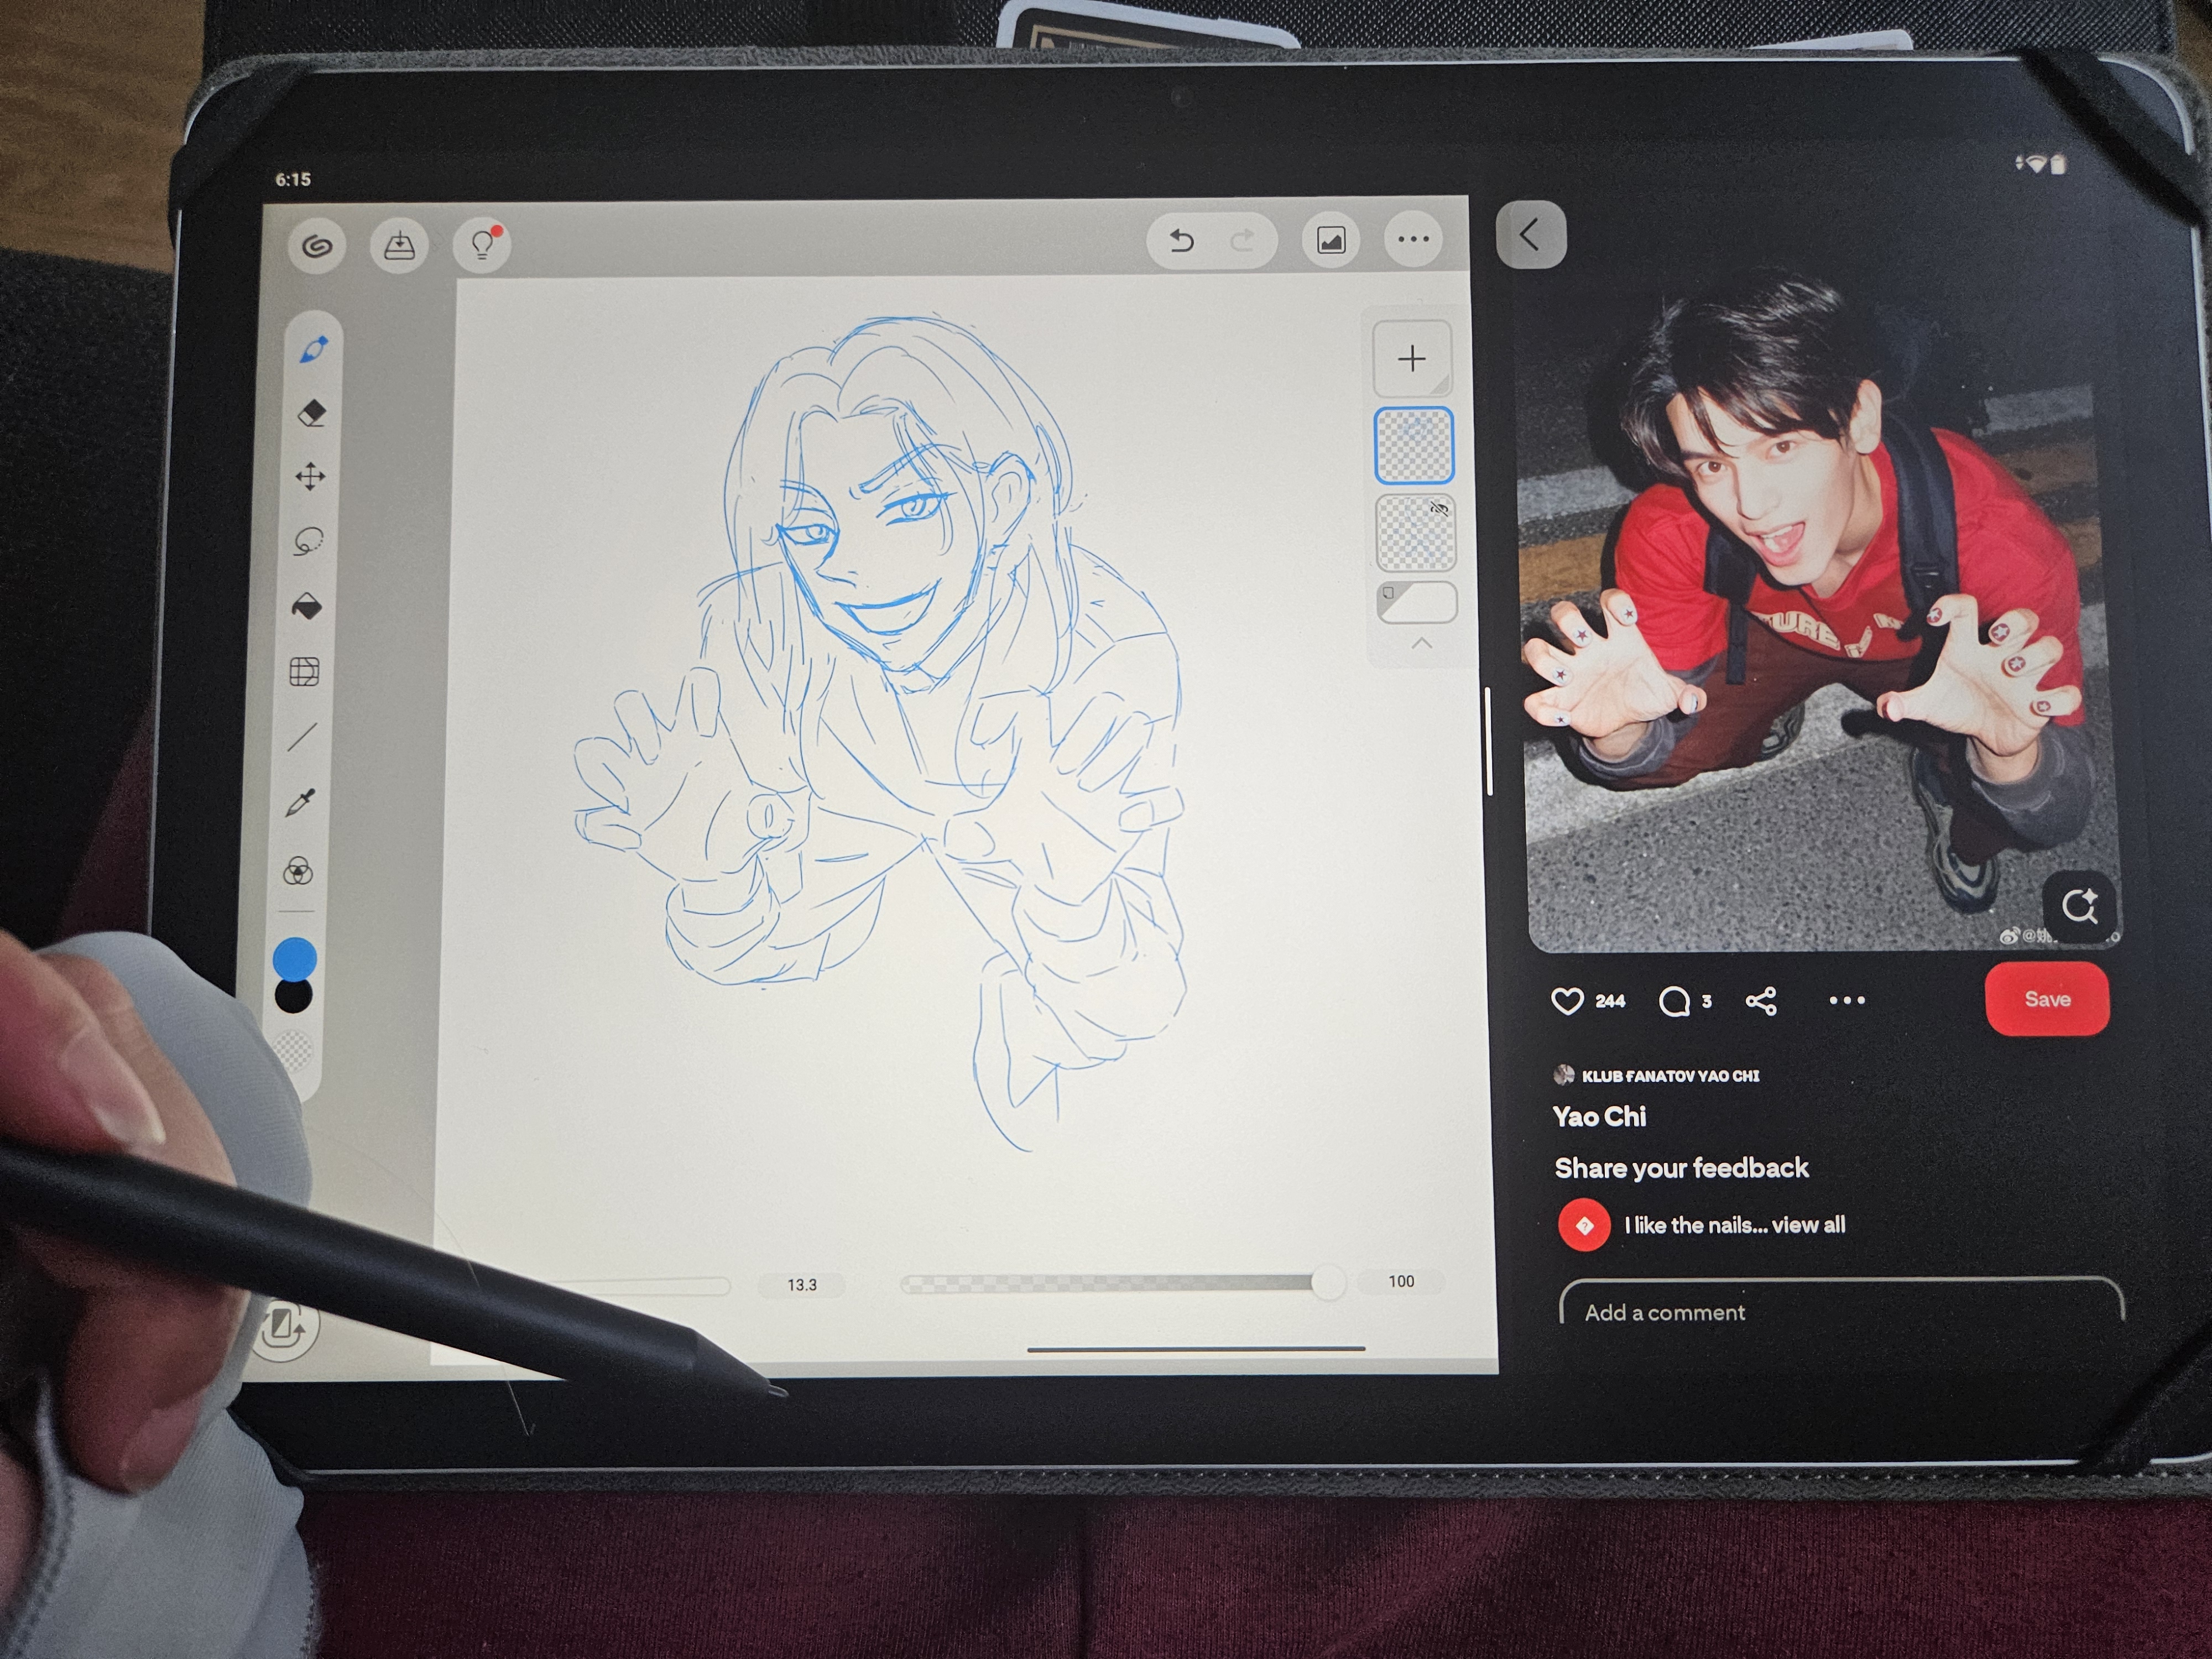
Task: Tap the split-screen divider handle
Action: point(1489,742)
